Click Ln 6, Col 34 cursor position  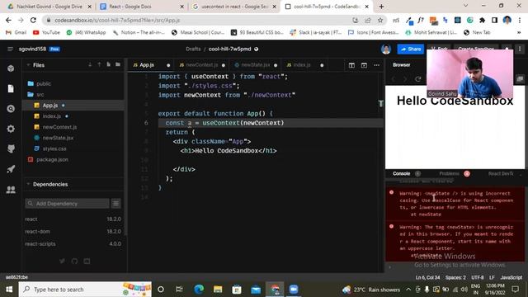point(427,277)
